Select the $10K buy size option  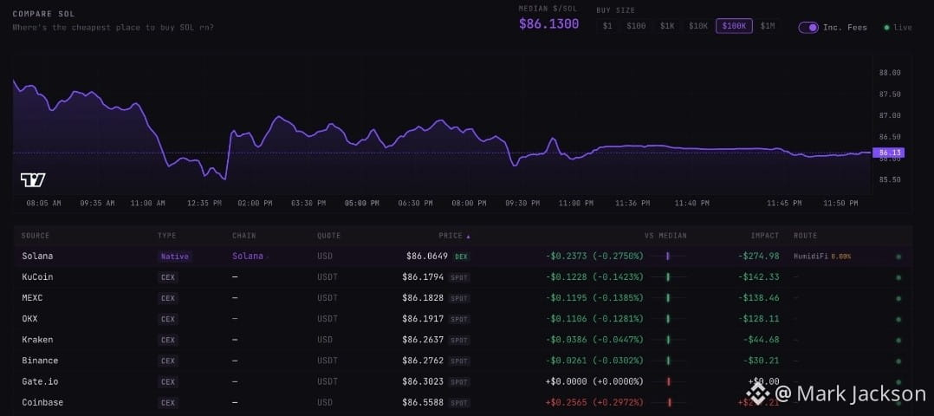click(x=698, y=26)
